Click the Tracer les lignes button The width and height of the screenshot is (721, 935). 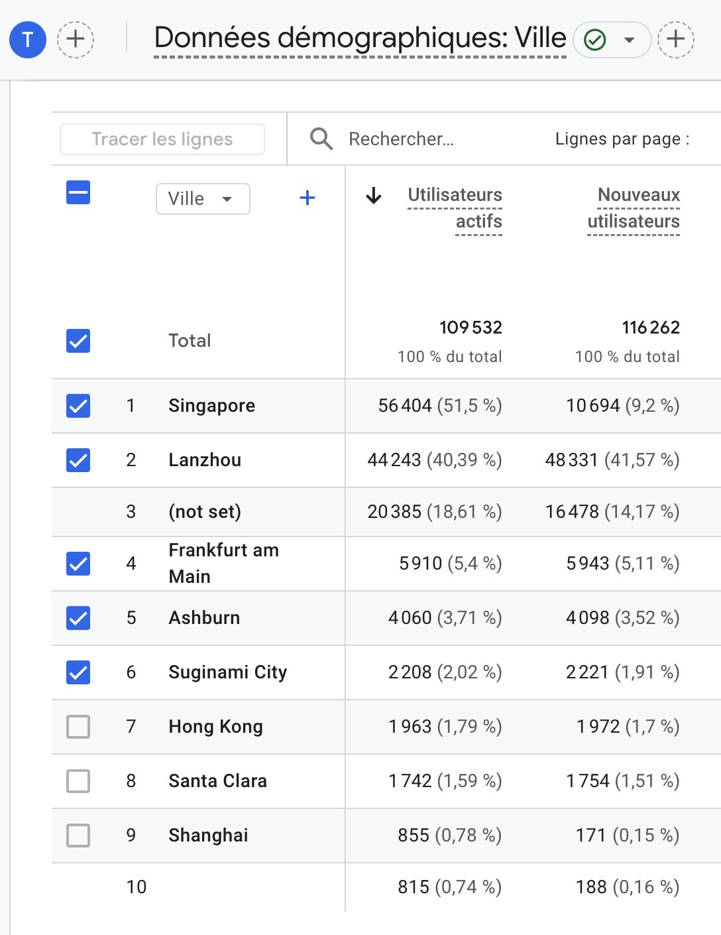click(162, 139)
